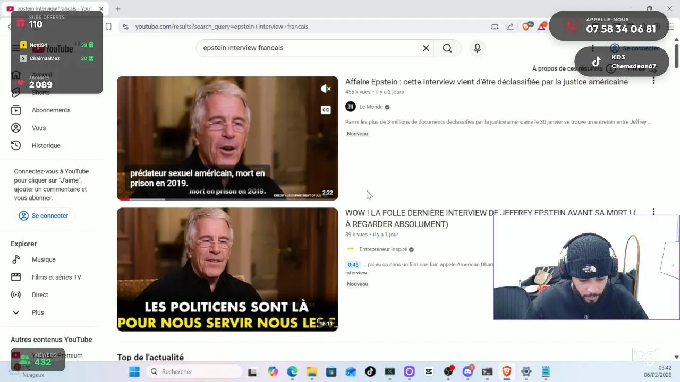Image resolution: width=680 pixels, height=382 pixels.
Task: Open Copilot from the taskbar
Action: click(x=273, y=371)
